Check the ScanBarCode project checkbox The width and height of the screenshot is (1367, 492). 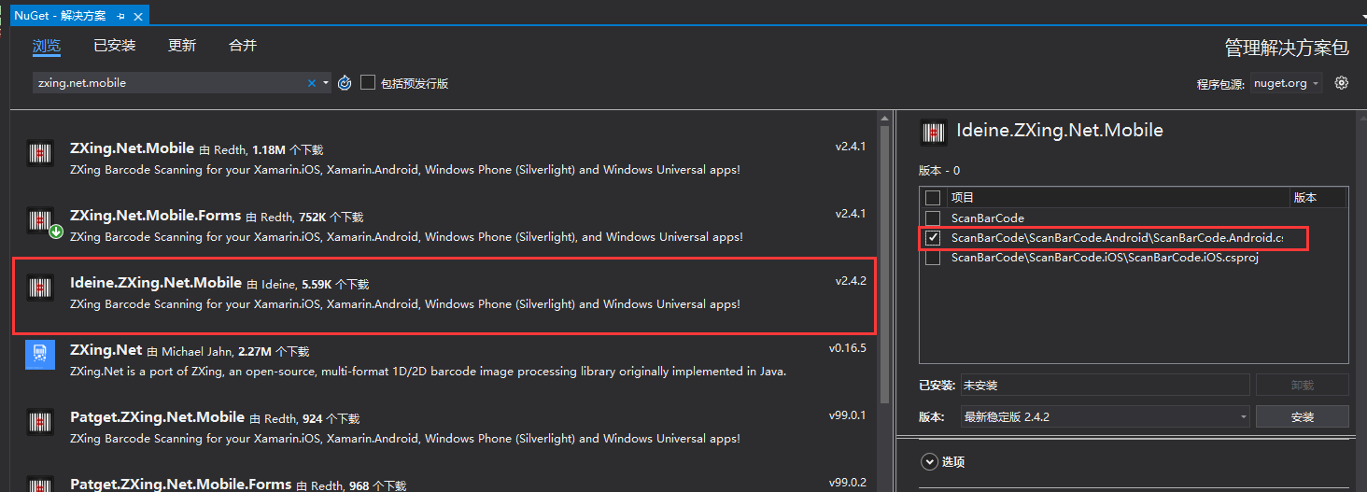pyautogui.click(x=932, y=218)
